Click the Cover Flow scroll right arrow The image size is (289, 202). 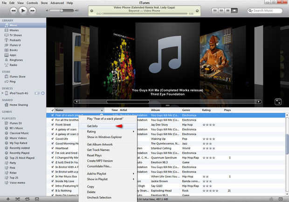pyautogui.click(x=259, y=102)
